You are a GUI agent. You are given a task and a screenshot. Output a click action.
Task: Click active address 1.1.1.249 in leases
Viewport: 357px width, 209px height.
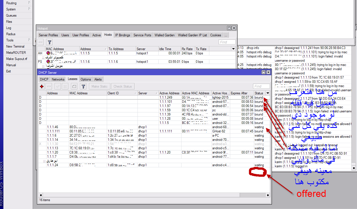[x=166, y=97]
